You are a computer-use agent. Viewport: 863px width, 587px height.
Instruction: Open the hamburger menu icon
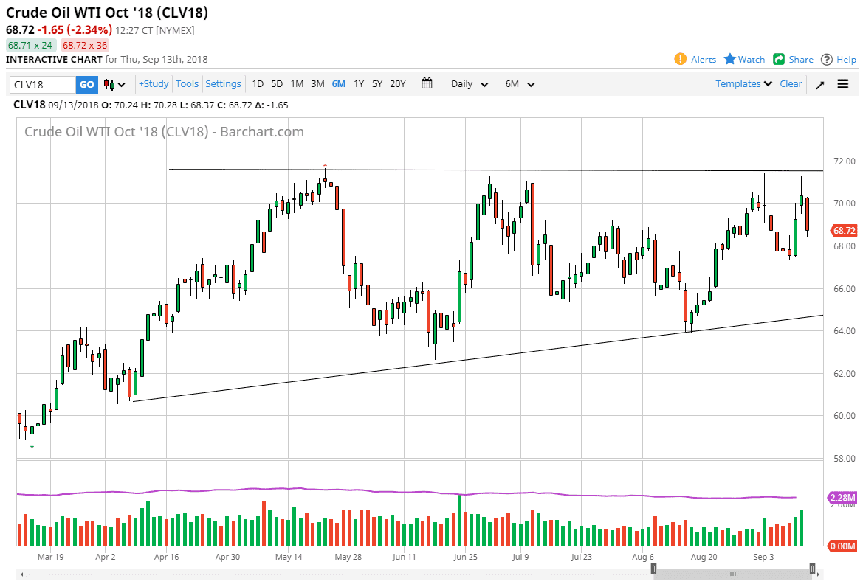(843, 84)
